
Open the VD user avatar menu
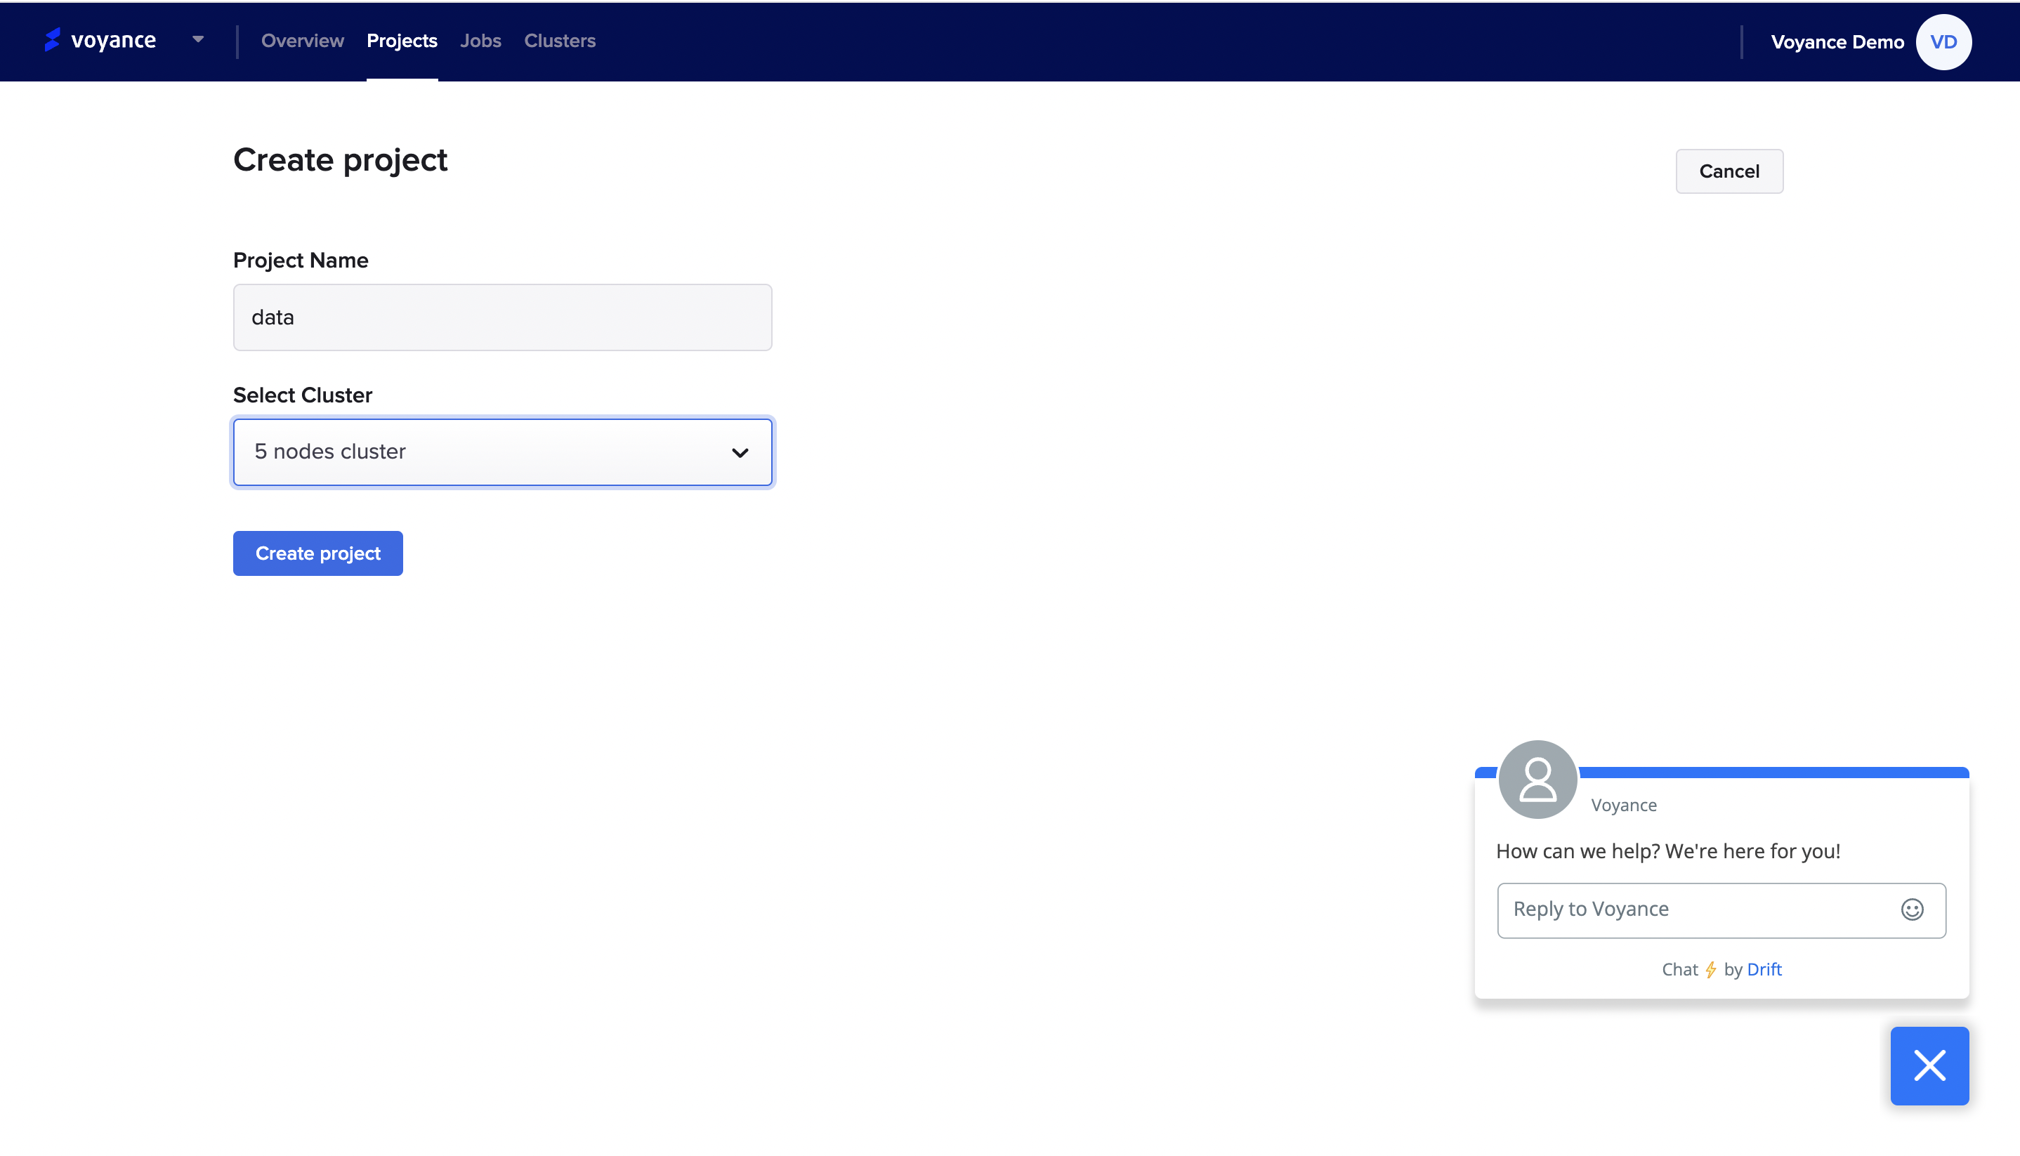(1943, 42)
